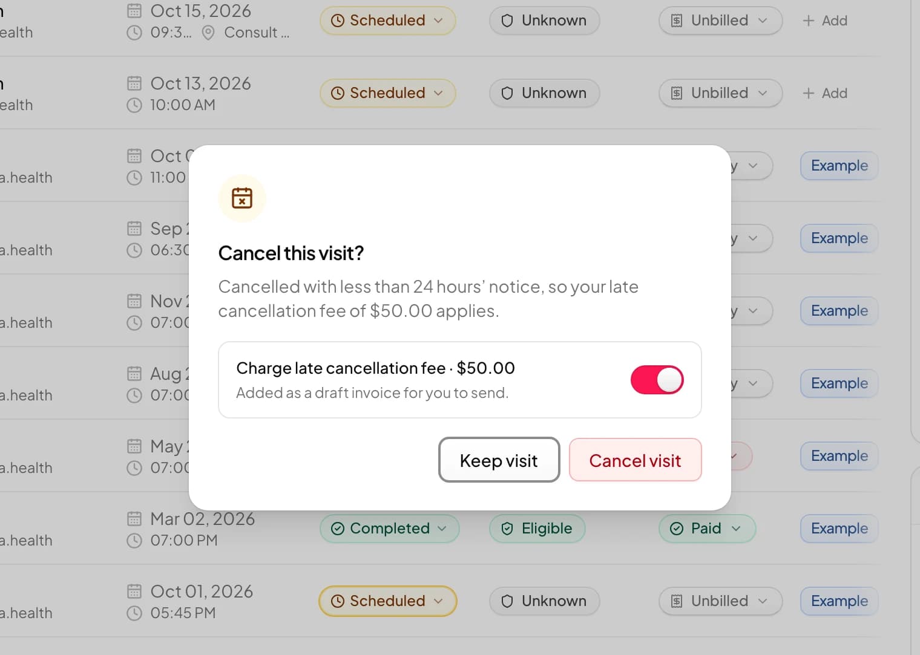Click Unknown eligibility badge on Oct 15 row
The width and height of the screenshot is (920, 655).
pos(544,21)
